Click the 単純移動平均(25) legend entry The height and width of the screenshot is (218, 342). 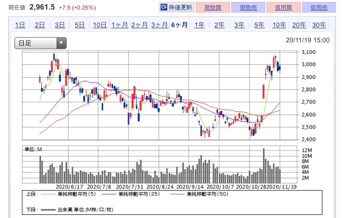point(139,194)
